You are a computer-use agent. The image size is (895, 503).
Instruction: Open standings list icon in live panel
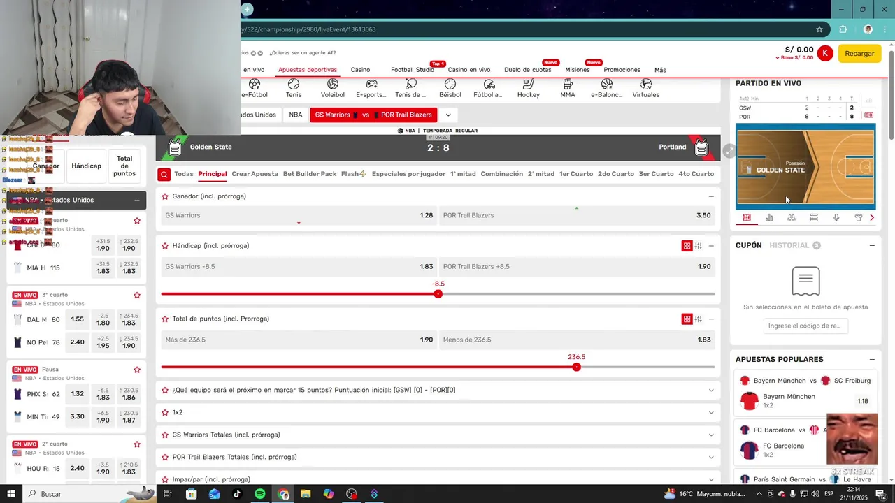pos(814,218)
